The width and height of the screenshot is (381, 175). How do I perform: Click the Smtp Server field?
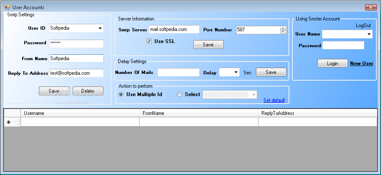(x=174, y=29)
